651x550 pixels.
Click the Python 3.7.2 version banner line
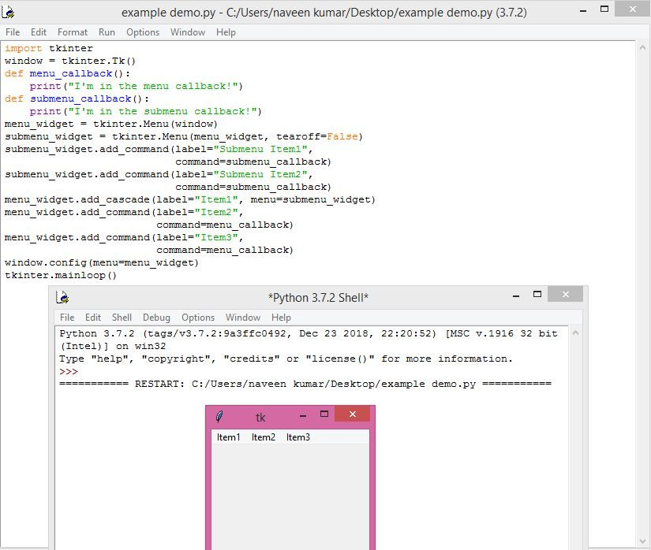tap(308, 333)
